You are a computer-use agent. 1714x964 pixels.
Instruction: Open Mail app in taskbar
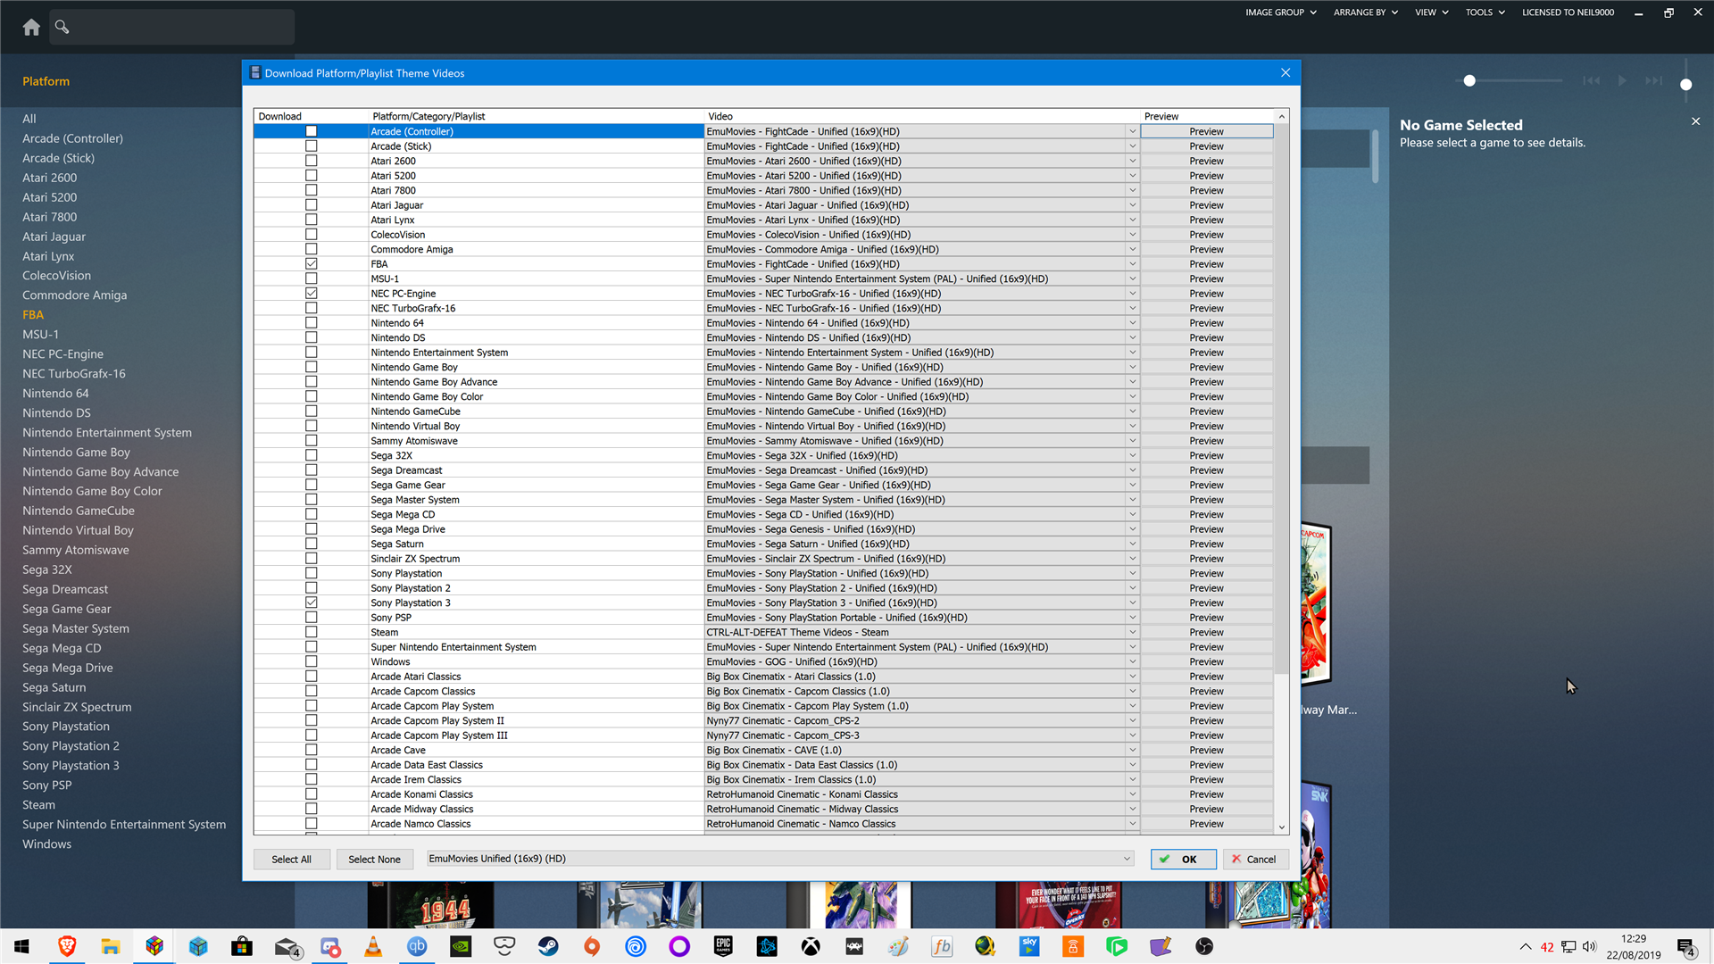pyautogui.click(x=287, y=946)
